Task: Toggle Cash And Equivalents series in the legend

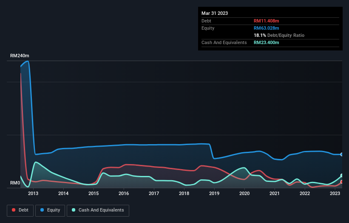Action: click(x=98, y=210)
